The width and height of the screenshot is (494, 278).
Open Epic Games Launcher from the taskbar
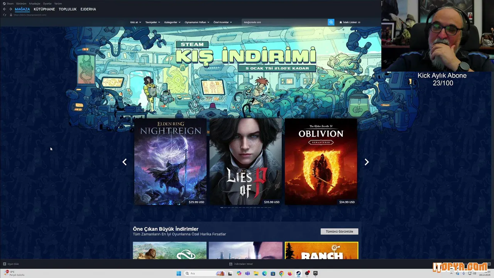pyautogui.click(x=315, y=273)
